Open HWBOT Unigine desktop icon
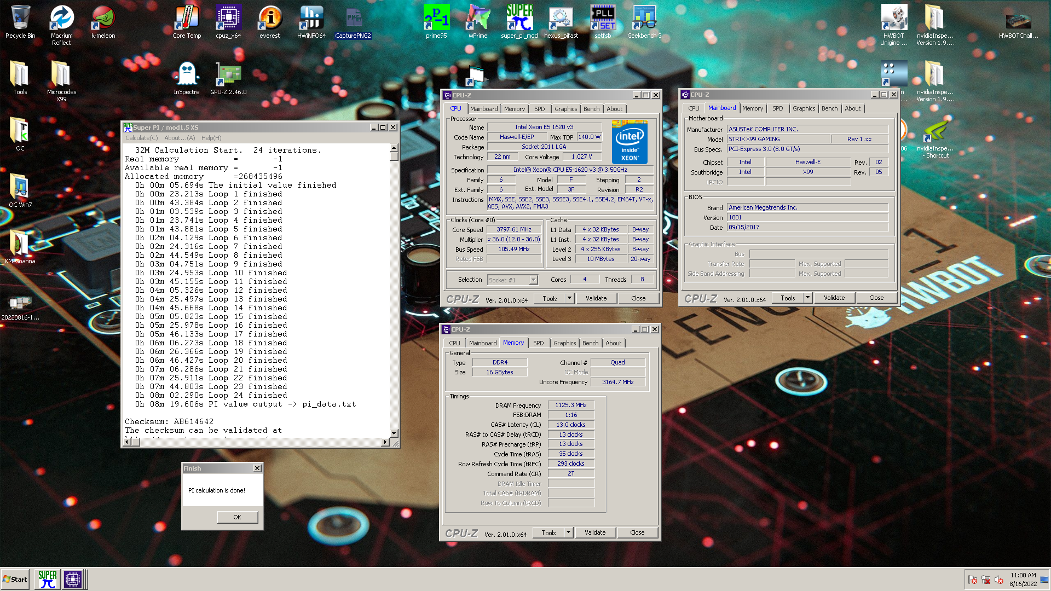Screen dimensions: 1051x591 894,25
